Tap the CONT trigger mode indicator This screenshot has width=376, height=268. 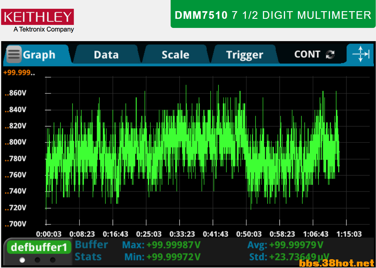307,54
